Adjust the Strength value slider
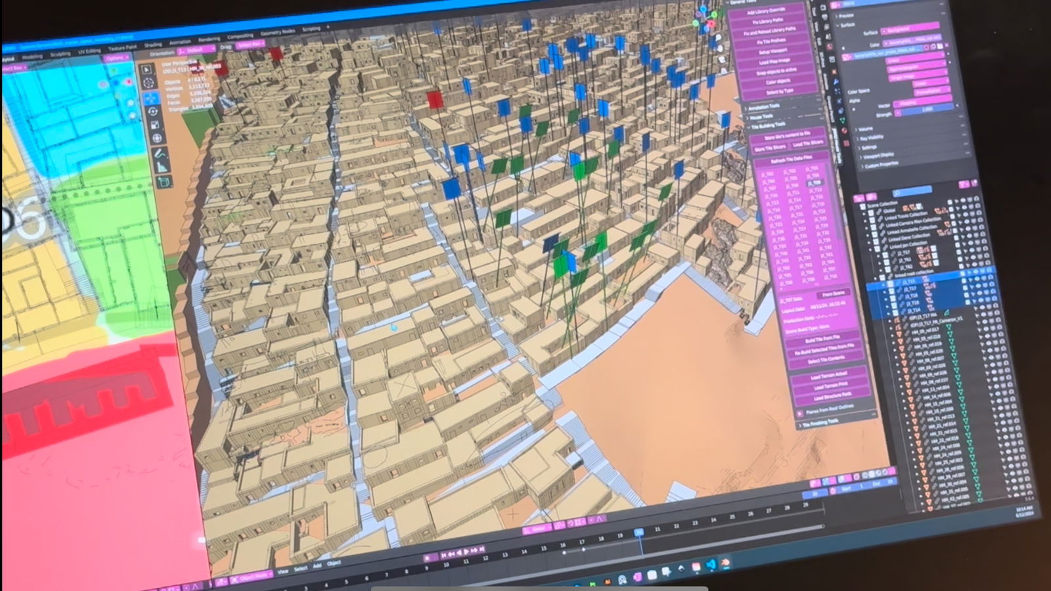This screenshot has height=591, width=1051. pos(926,109)
